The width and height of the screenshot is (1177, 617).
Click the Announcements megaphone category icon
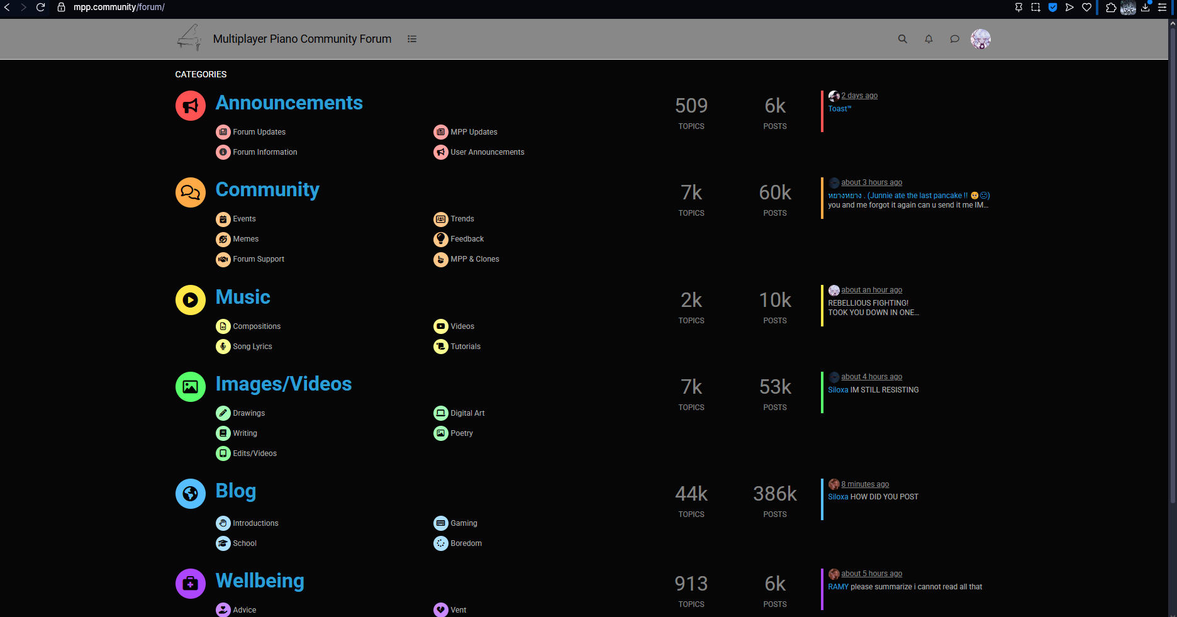tap(190, 106)
